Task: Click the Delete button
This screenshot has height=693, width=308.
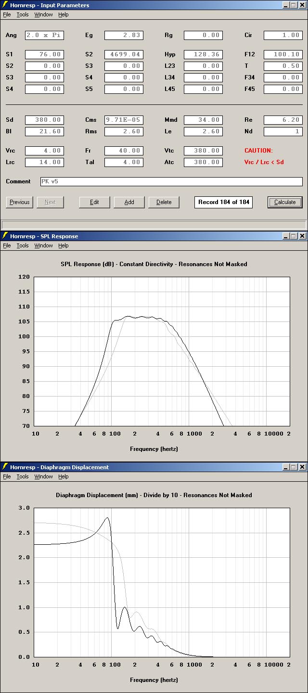Action: click(x=164, y=202)
